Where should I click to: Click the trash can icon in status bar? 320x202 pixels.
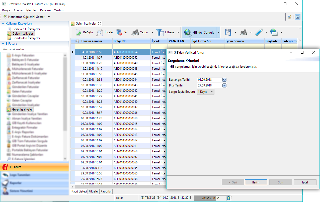point(228,198)
